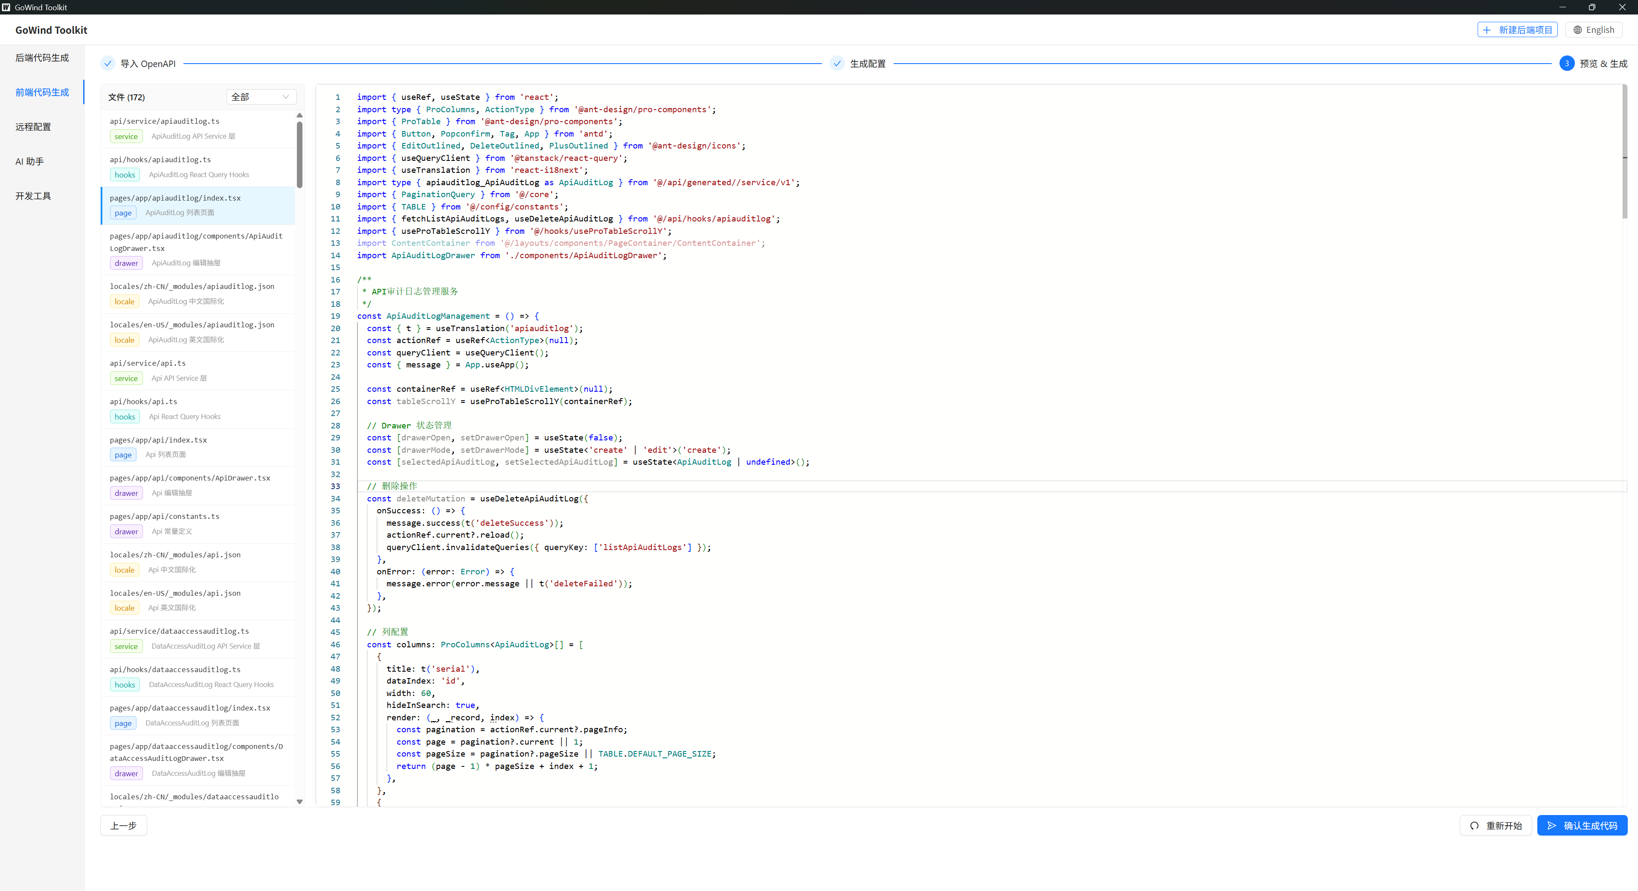Select 前端代码生成 sidebar item

[x=42, y=92]
